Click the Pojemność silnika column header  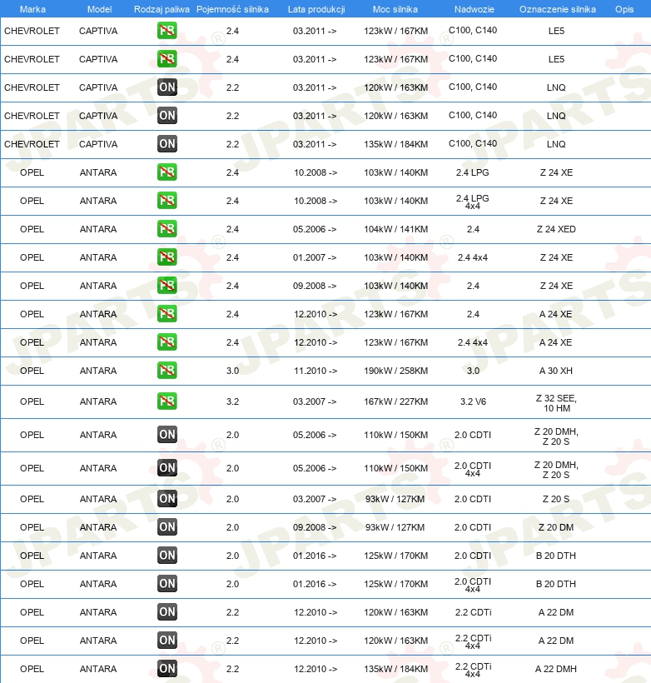232,9
